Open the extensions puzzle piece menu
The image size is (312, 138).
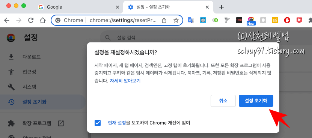(310, 20)
